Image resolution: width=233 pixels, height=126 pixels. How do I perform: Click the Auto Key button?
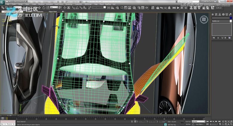coord(188,122)
